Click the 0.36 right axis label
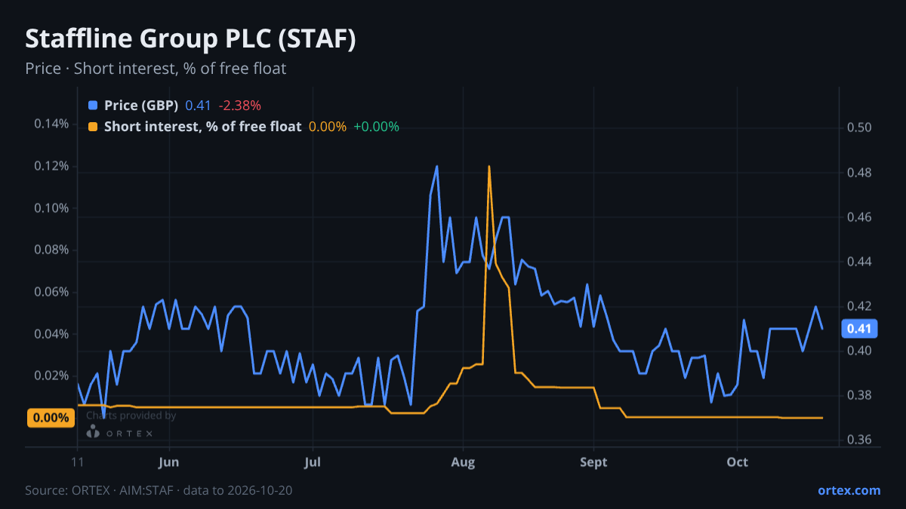The image size is (906, 509). coord(859,440)
